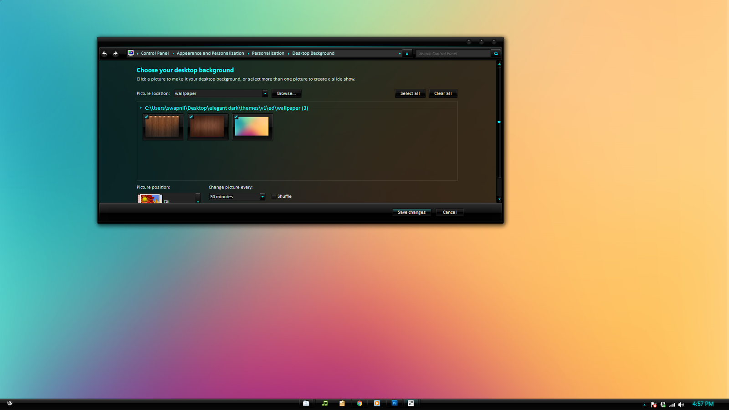
Task: Click the window scrollbar down arrow
Action: pos(499,199)
